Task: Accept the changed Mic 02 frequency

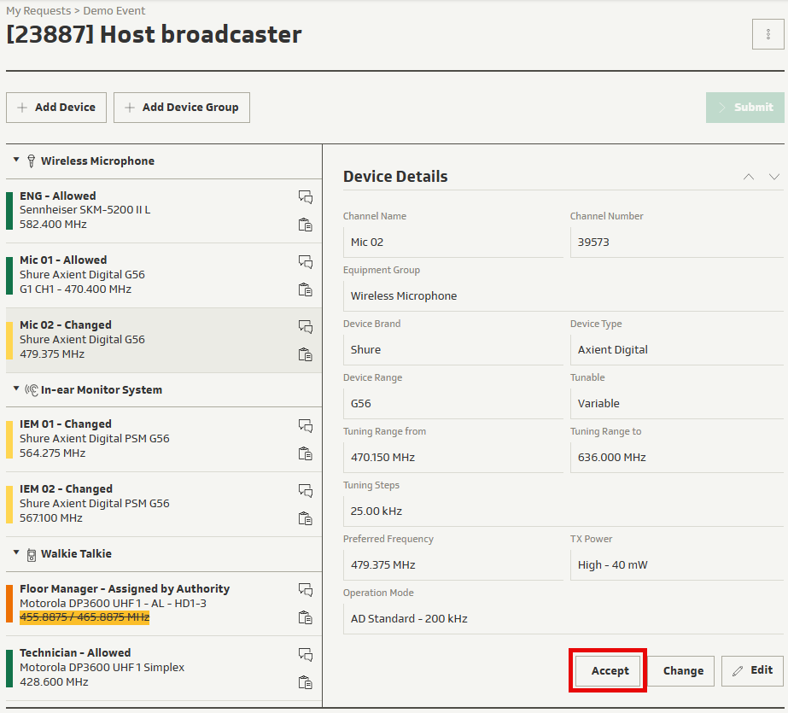Action: [610, 670]
